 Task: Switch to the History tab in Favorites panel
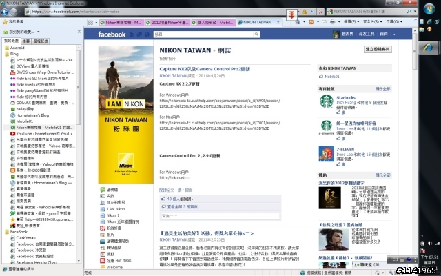[41, 41]
